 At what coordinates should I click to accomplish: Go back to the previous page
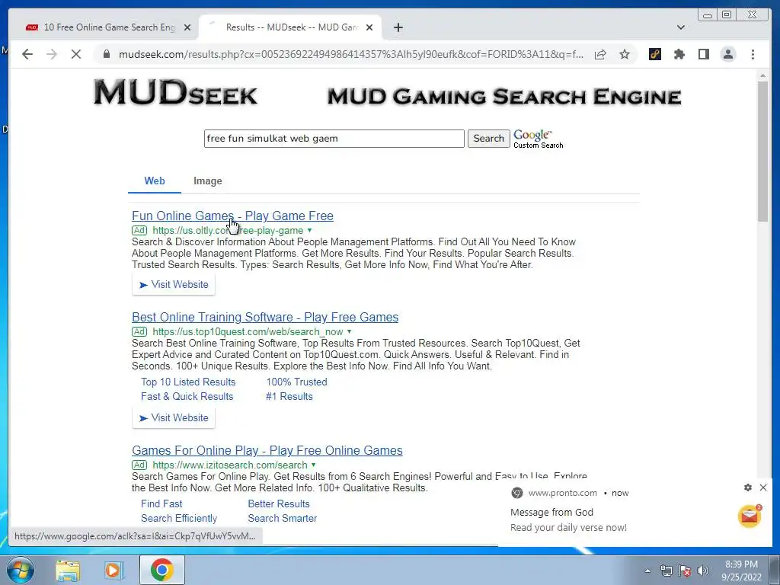pyautogui.click(x=27, y=54)
